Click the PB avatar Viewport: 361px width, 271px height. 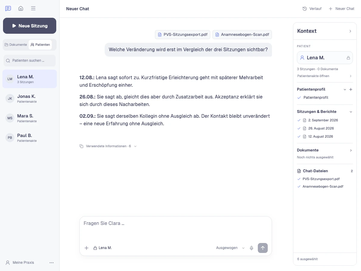[x=10, y=138]
